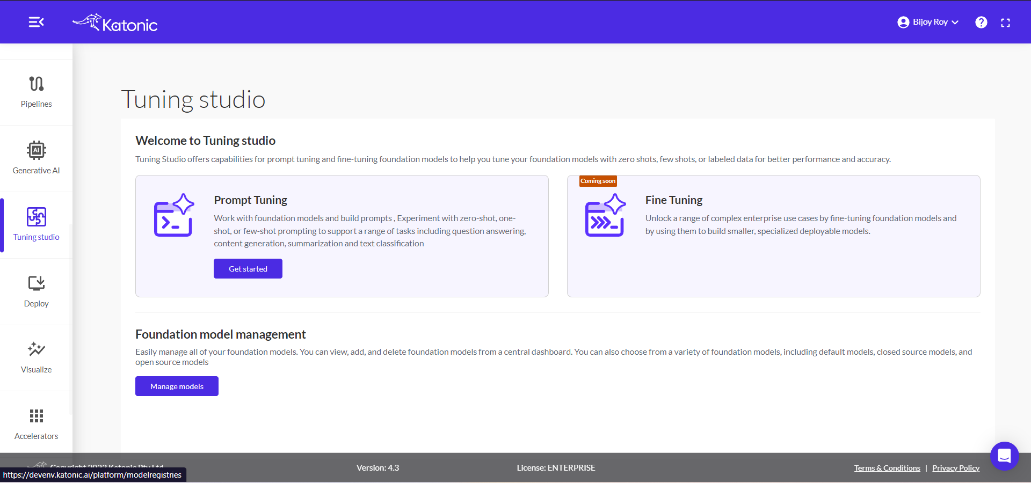This screenshot has width=1031, height=483.
Task: Click the Deploy sidebar label
Action: [37, 304]
